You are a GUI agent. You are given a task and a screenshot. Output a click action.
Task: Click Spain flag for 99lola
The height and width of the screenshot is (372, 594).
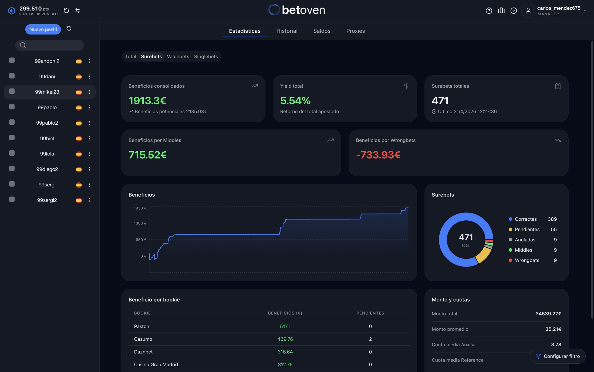tap(79, 154)
